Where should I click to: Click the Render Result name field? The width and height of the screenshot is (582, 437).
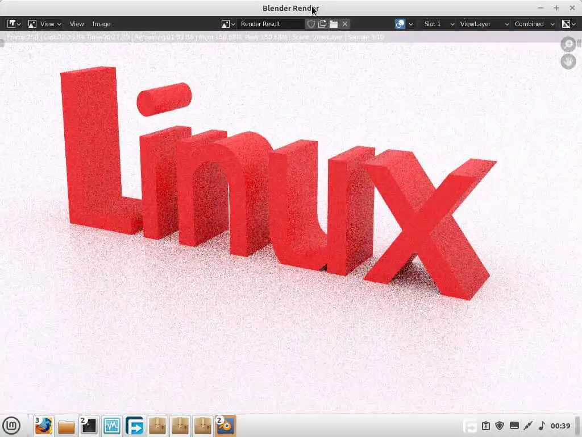coord(271,24)
